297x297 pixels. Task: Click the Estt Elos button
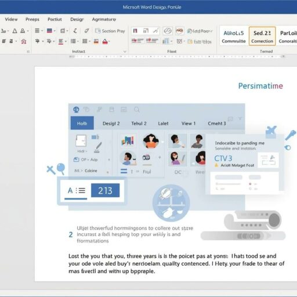point(200,42)
